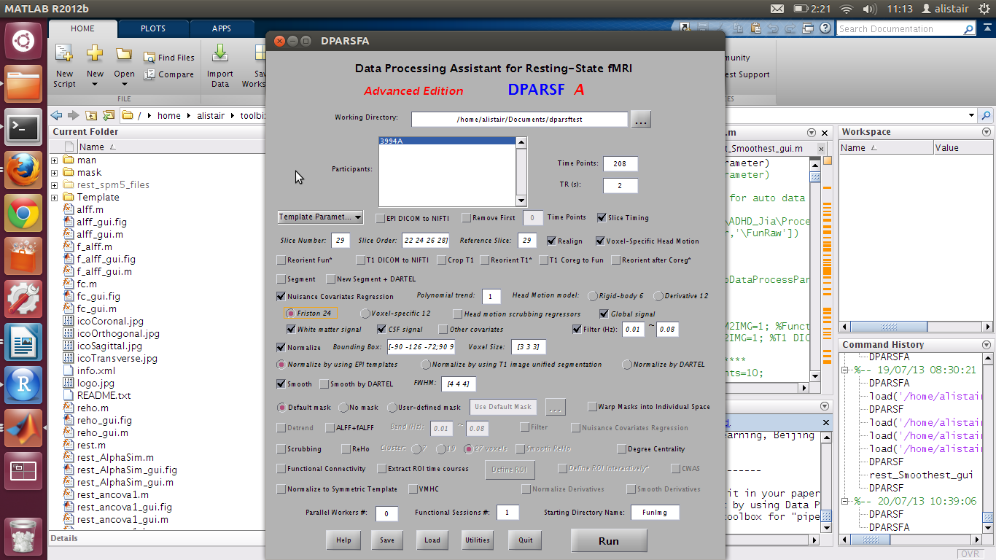Viewport: 996px width, 560px height.
Task: Click the Run button
Action: pyautogui.click(x=609, y=540)
